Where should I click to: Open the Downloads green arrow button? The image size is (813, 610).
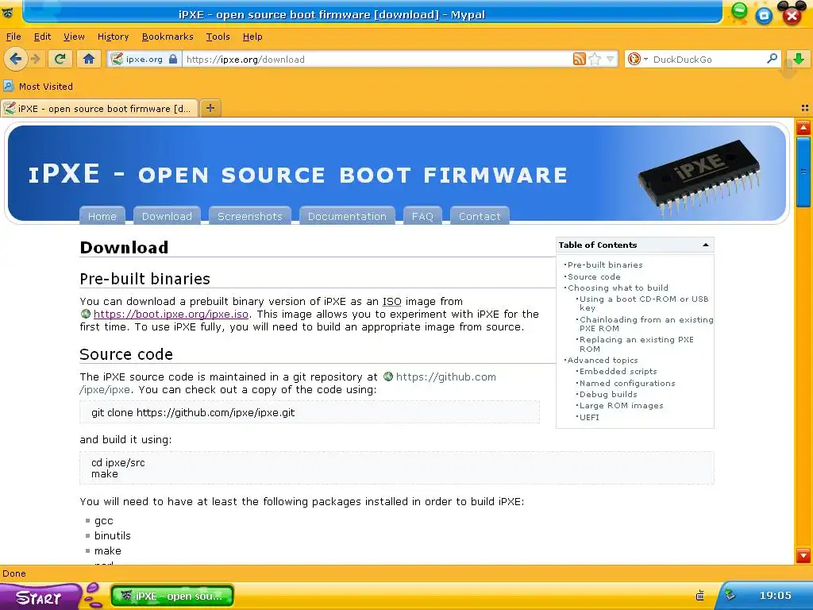[x=799, y=59]
